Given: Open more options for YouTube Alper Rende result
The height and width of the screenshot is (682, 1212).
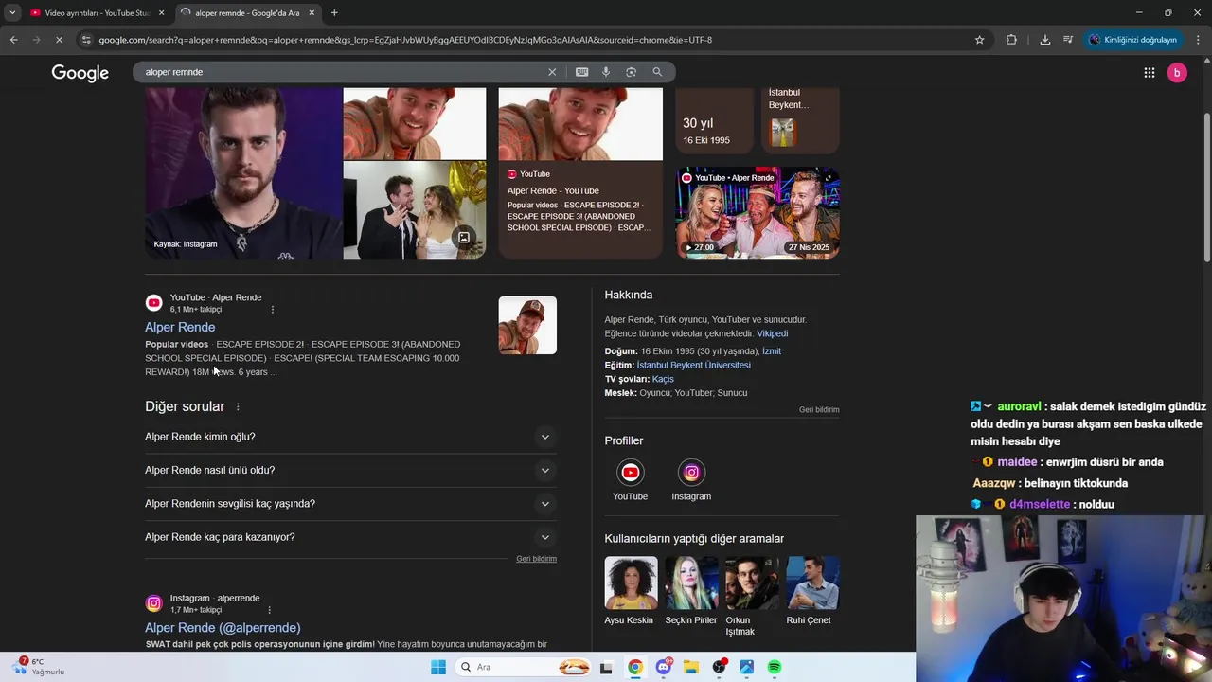Looking at the screenshot, I should click(x=273, y=310).
